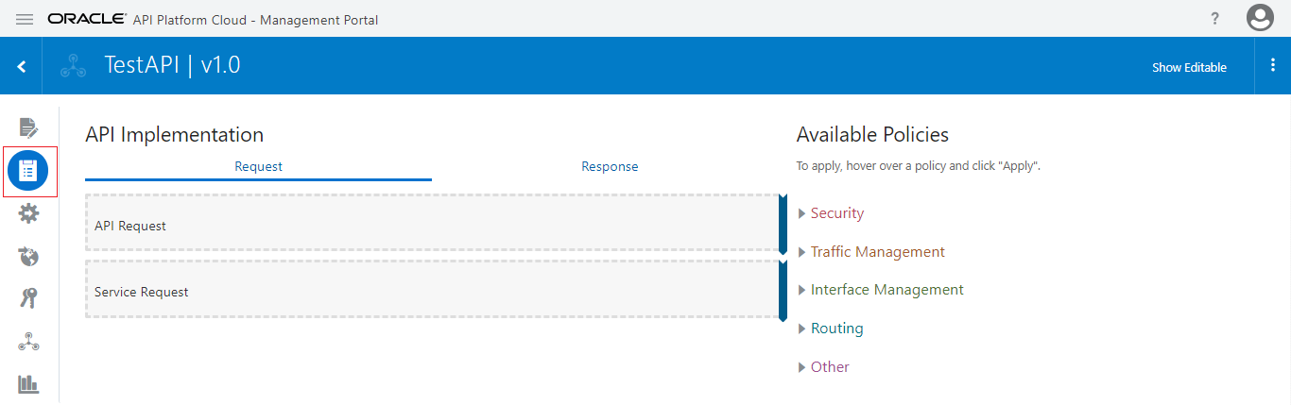Screen dimensions: 1291x405
Task: Open the Publication globe icon
Action: click(x=28, y=257)
